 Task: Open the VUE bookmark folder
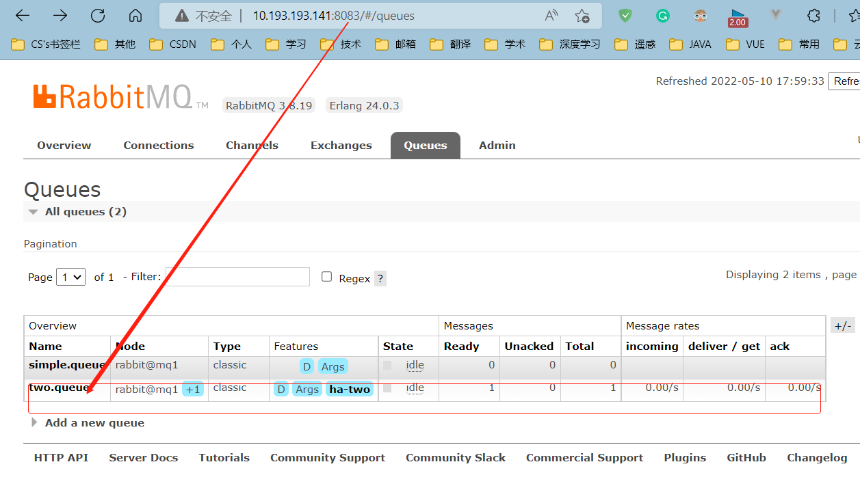pyautogui.click(x=745, y=44)
